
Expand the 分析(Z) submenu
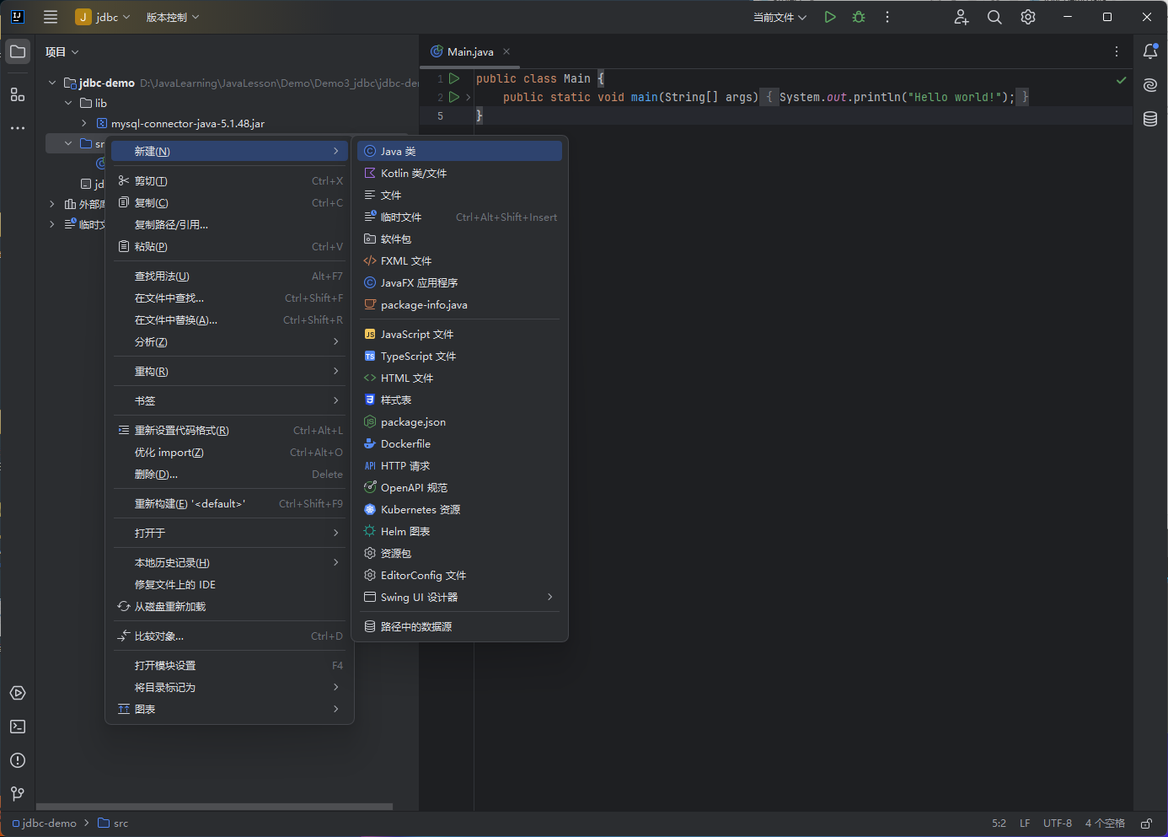coord(229,341)
